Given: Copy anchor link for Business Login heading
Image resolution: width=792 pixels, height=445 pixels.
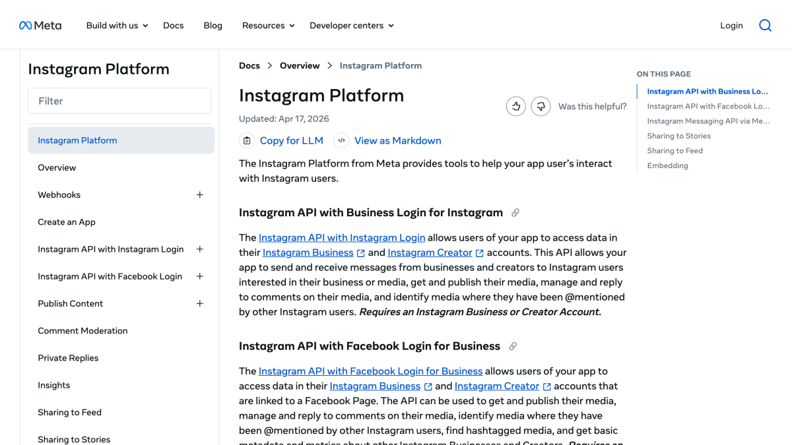Looking at the screenshot, I should tap(515, 213).
